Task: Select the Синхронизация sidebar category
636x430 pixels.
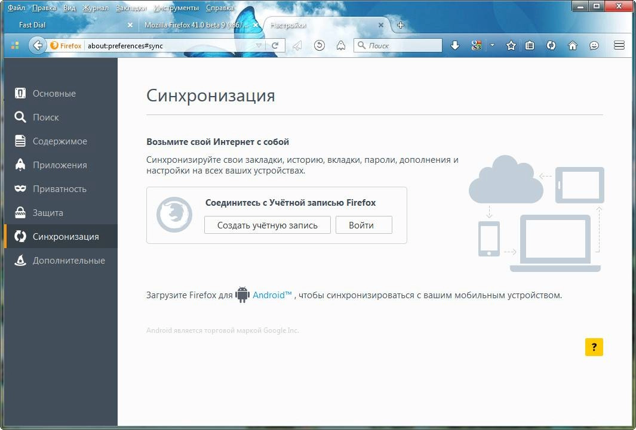Action: tap(61, 236)
